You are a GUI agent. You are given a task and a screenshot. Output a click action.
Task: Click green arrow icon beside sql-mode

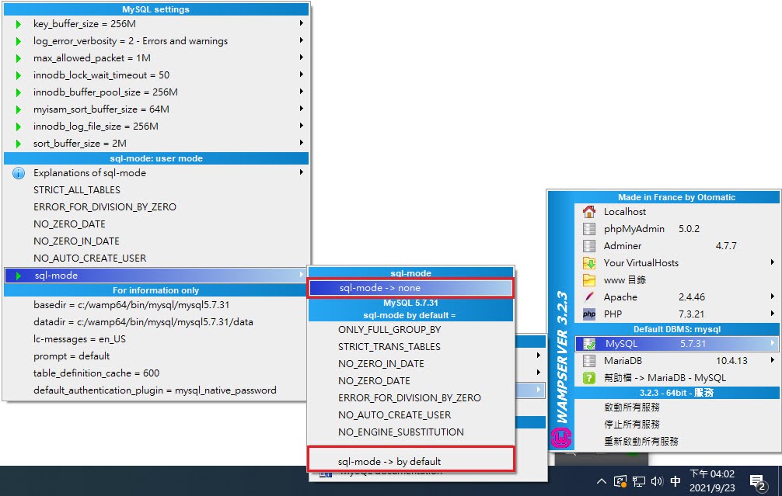click(x=19, y=276)
